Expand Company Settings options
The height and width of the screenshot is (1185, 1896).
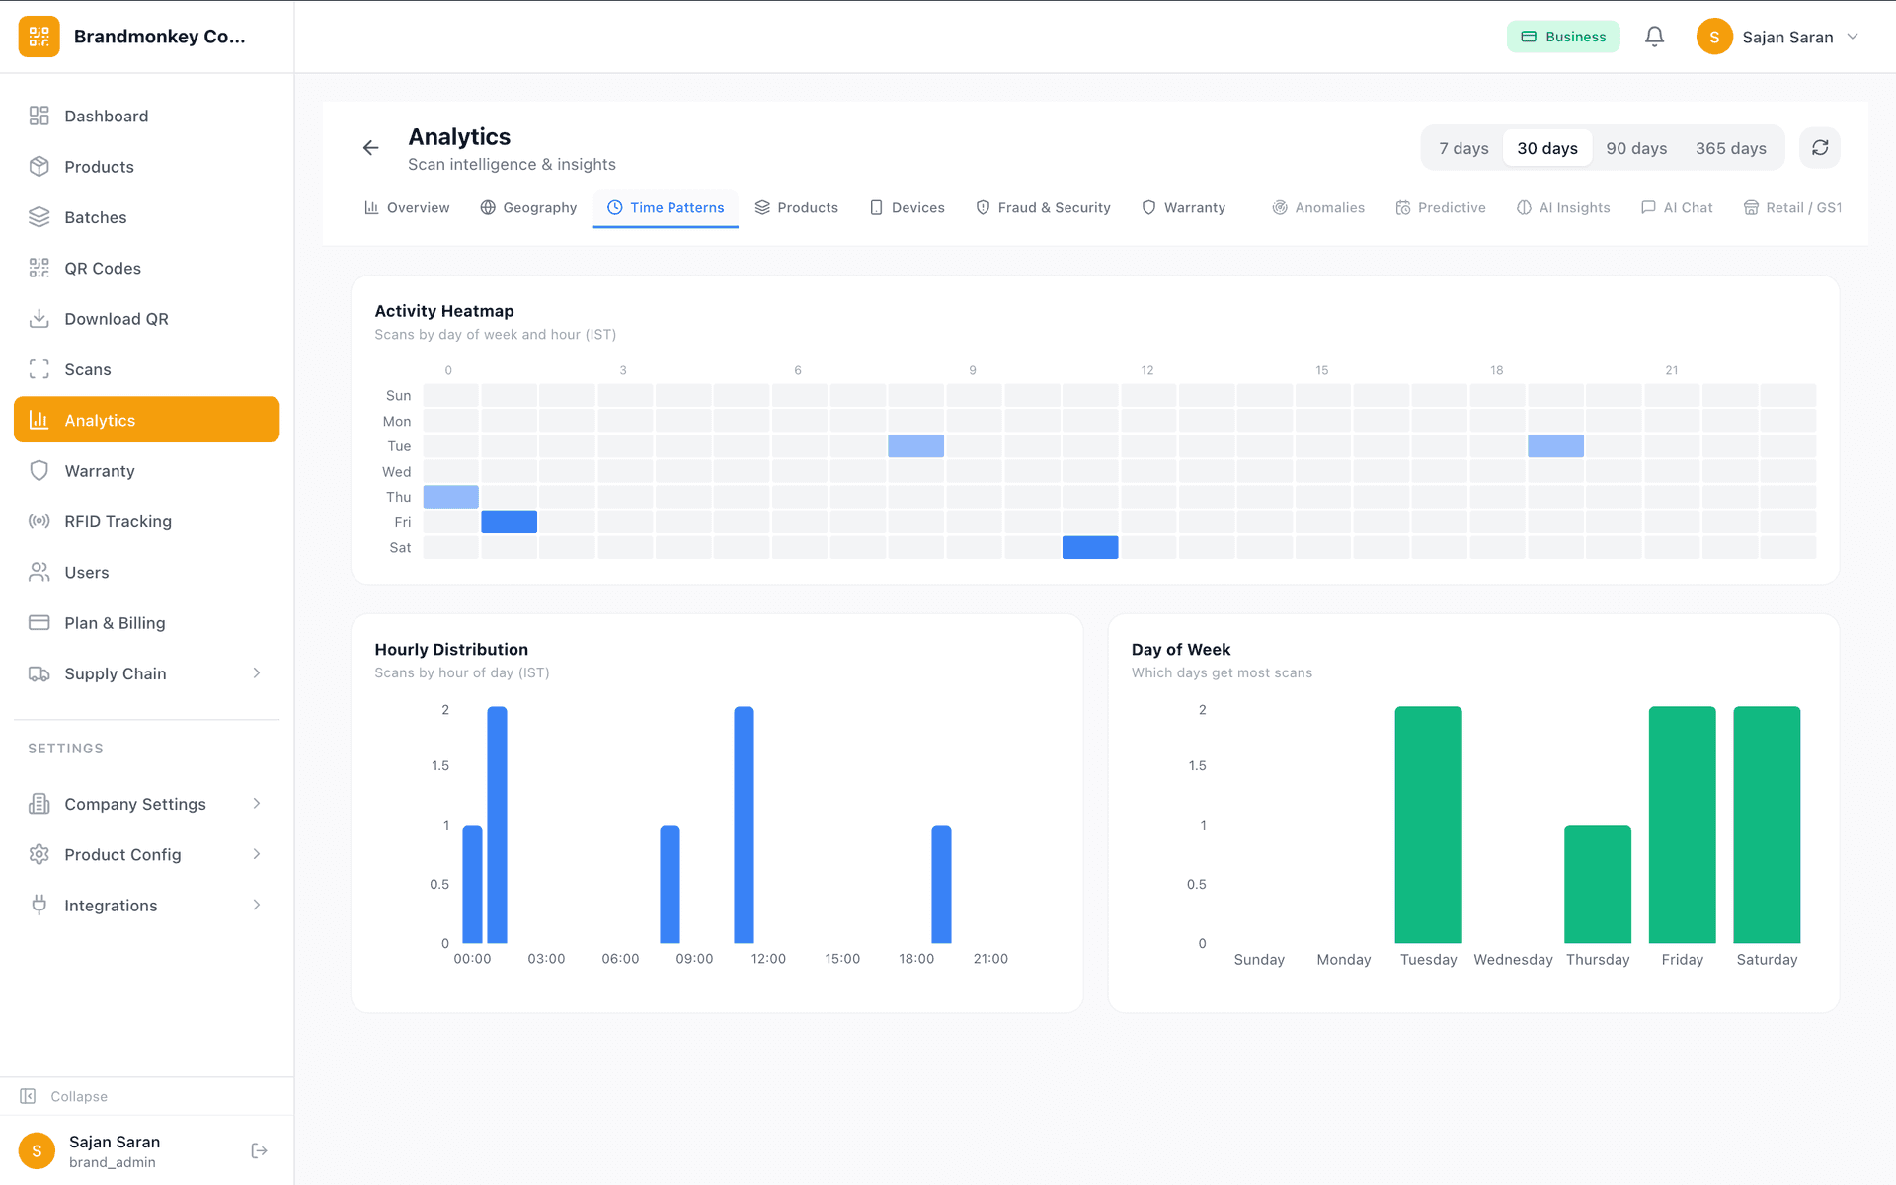(134, 804)
